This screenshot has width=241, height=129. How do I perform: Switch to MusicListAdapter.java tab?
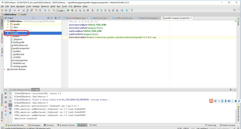(x=76, y=18)
